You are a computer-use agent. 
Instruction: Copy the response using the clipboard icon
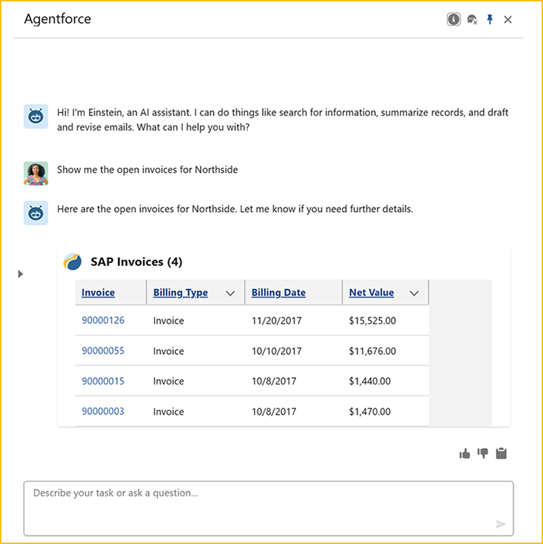click(x=501, y=454)
